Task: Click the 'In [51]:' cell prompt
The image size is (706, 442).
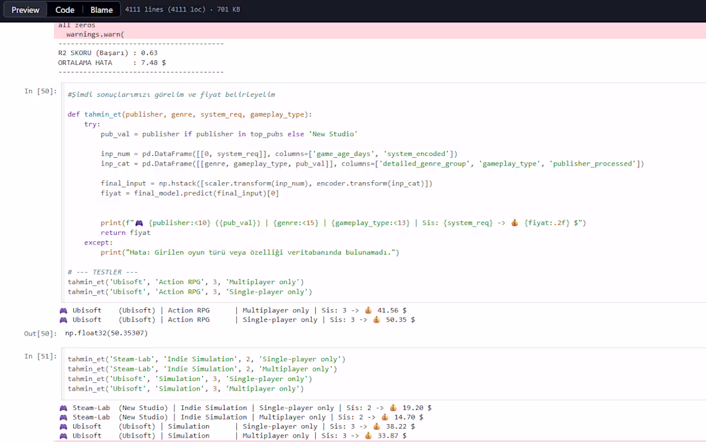Action: point(40,356)
